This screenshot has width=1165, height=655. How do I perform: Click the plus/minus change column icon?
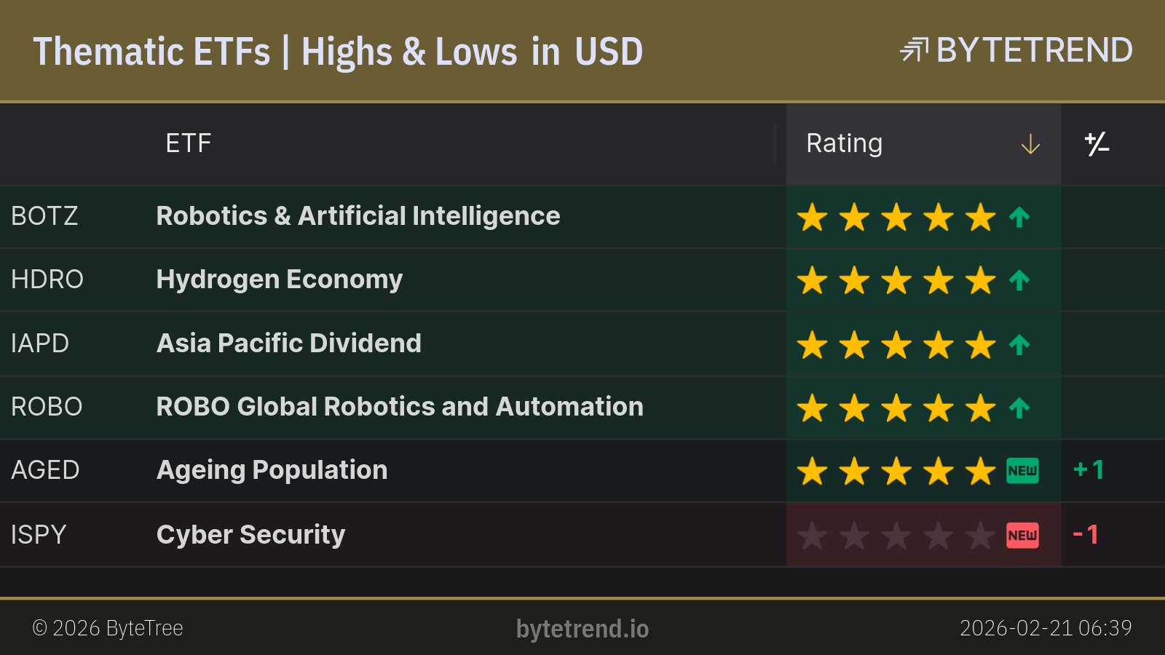click(1097, 144)
